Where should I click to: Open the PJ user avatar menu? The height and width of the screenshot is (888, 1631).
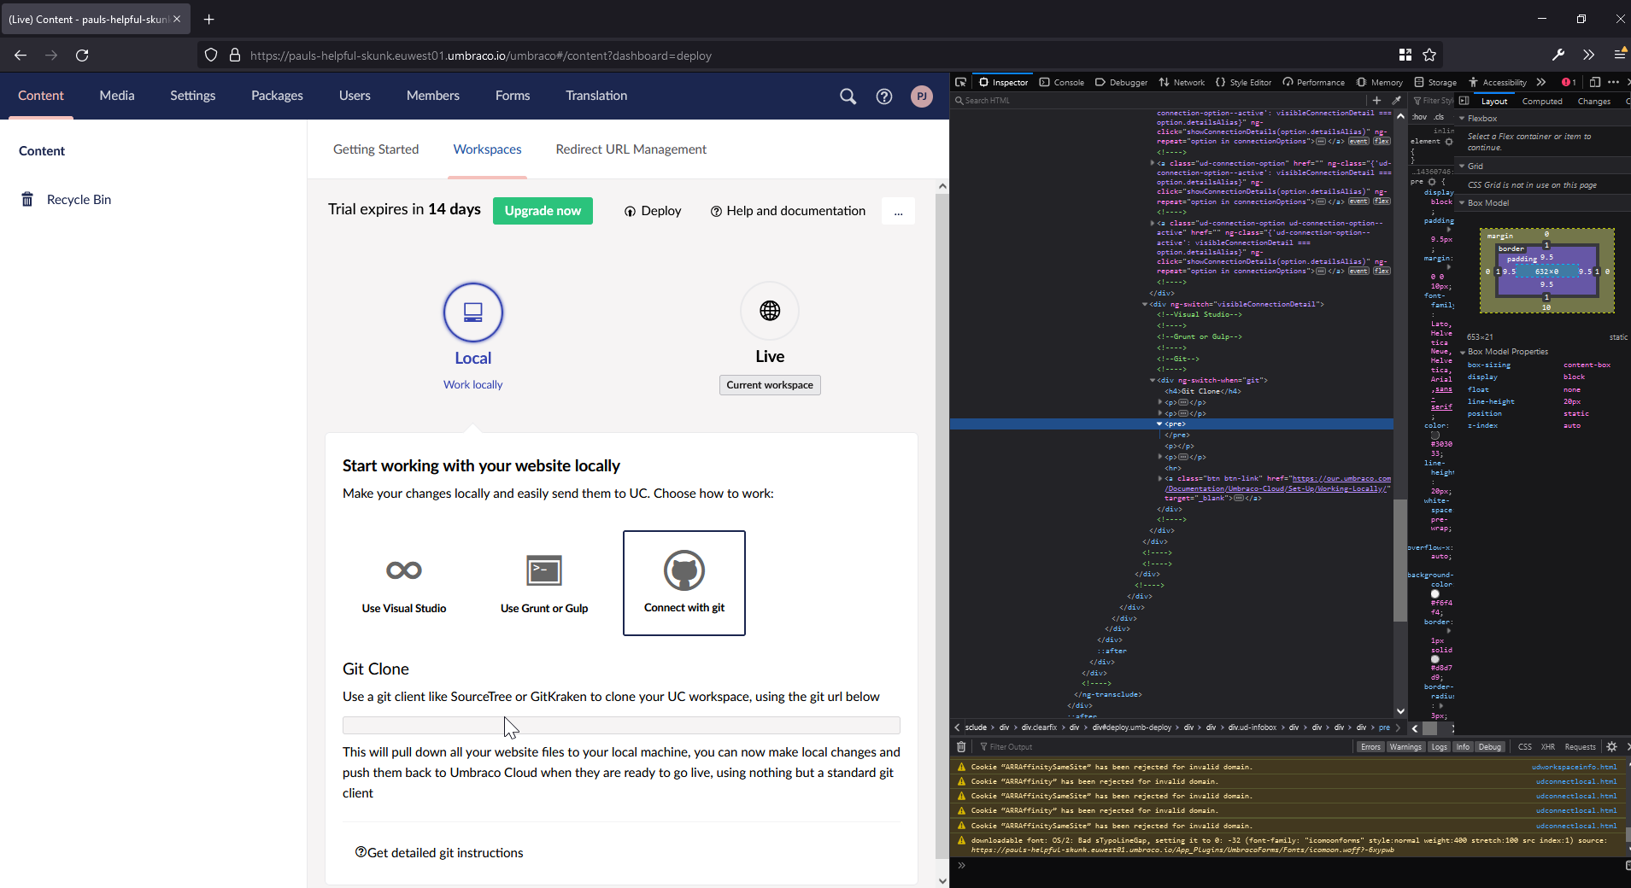922,96
